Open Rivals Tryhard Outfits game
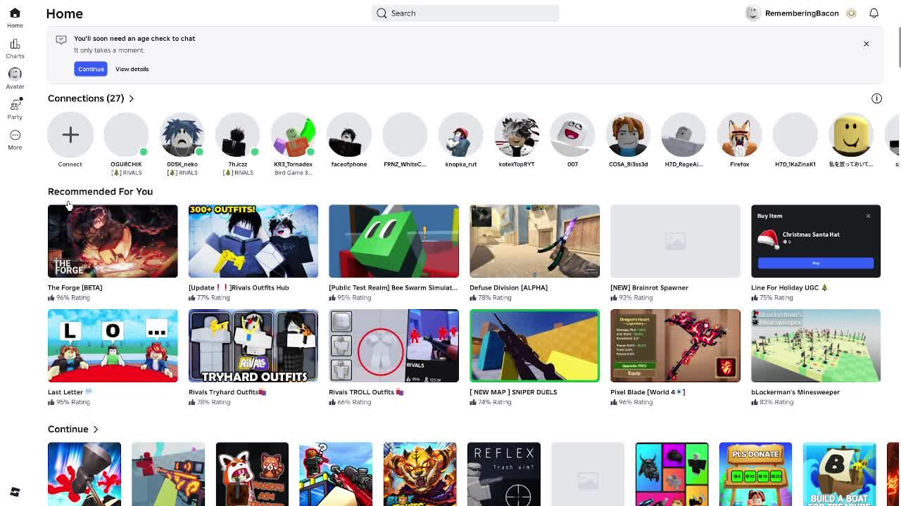 [253, 346]
